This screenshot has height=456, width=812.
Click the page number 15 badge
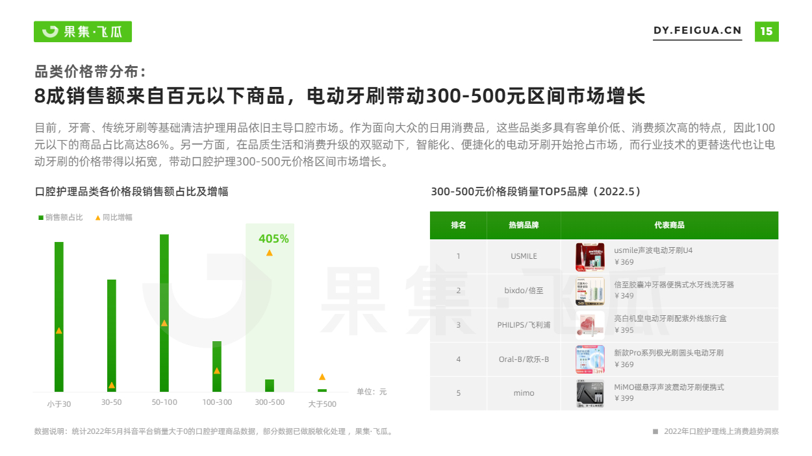pyautogui.click(x=767, y=31)
